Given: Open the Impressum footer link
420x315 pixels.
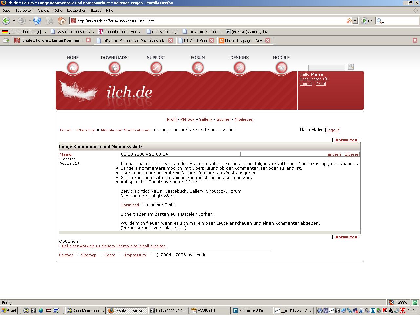Looking at the screenshot, I should 135,255.
